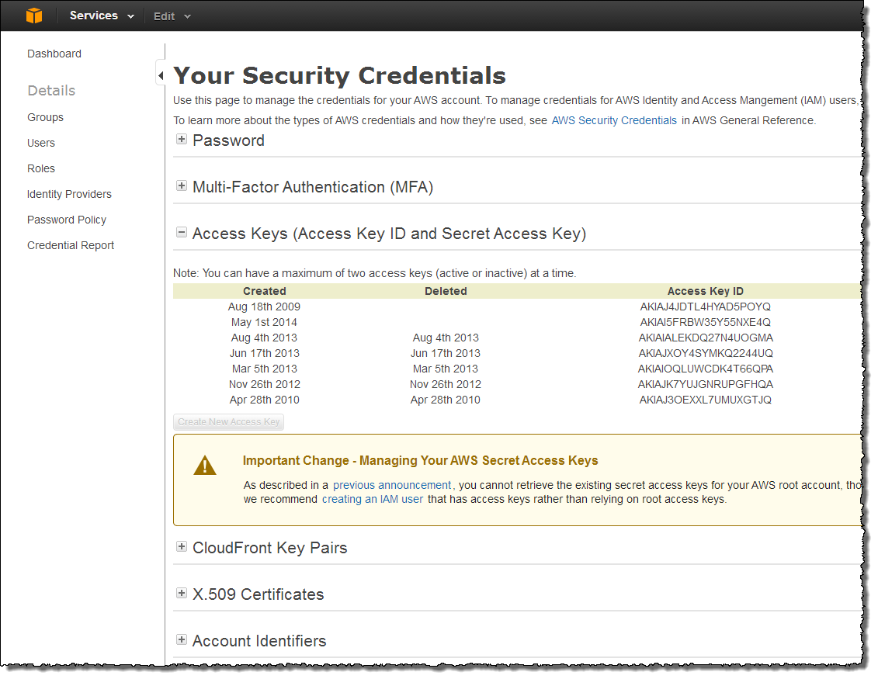Select access key AKIAJ3OEXXL7UMUXGTJQ
This screenshot has width=878, height=679.
tap(706, 400)
